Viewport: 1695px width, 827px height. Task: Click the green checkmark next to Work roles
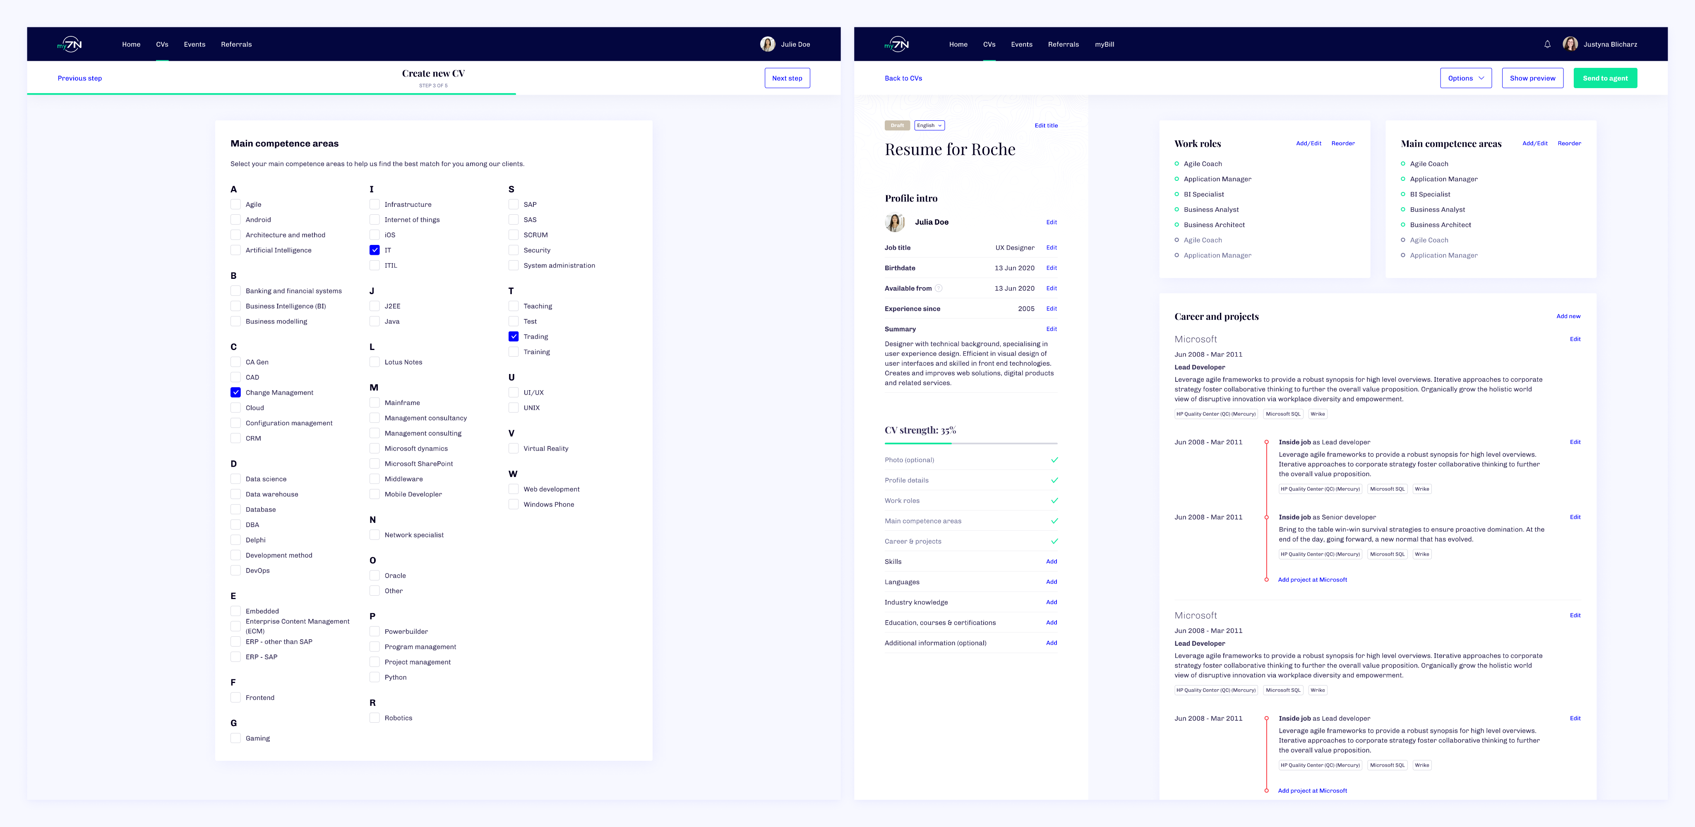[x=1054, y=501]
